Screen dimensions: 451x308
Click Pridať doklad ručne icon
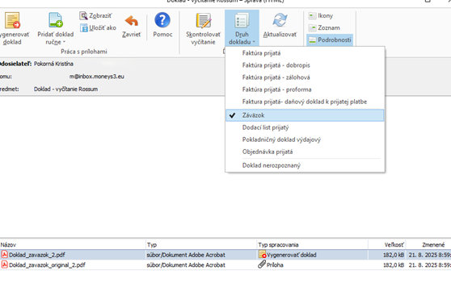pos(56,20)
